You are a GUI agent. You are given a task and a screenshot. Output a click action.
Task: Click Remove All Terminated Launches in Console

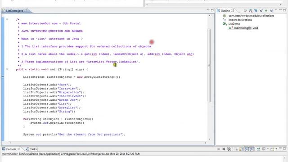229,149
